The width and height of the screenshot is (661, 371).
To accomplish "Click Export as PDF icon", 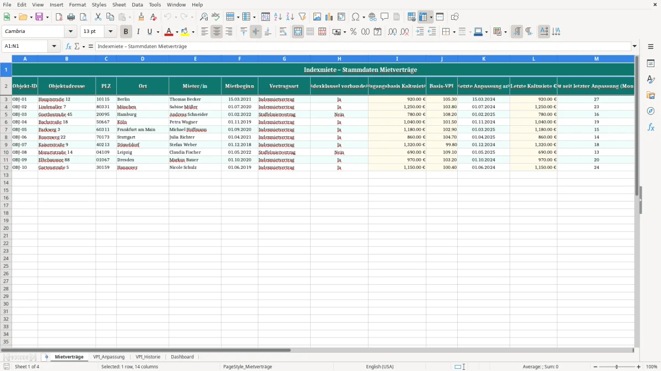I will [59, 17].
